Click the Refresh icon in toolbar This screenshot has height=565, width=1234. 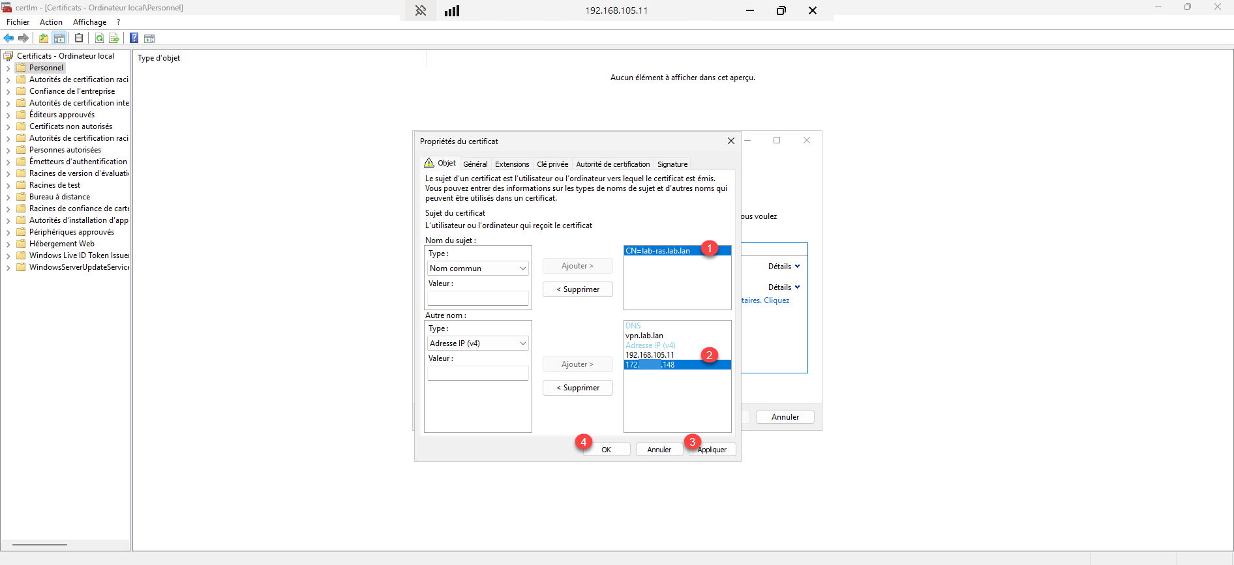point(99,38)
